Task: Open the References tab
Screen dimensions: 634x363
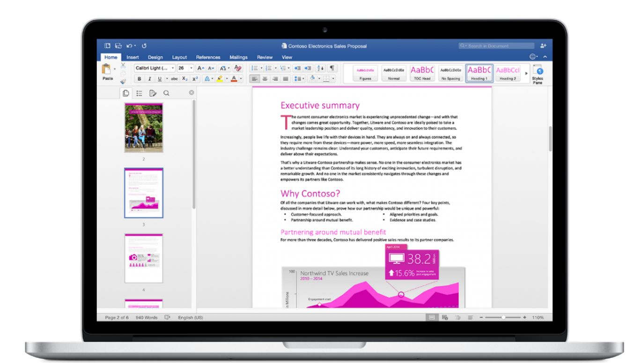Action: [208, 57]
